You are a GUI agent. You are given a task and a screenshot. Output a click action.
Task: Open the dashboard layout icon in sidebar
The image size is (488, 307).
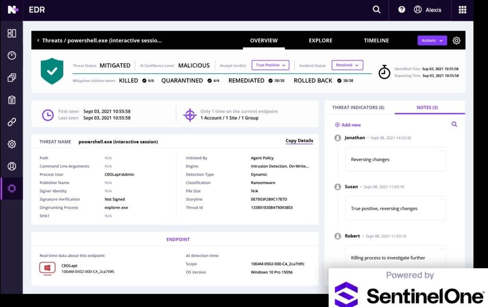click(12, 33)
